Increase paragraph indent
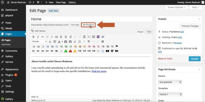 (89, 42)
